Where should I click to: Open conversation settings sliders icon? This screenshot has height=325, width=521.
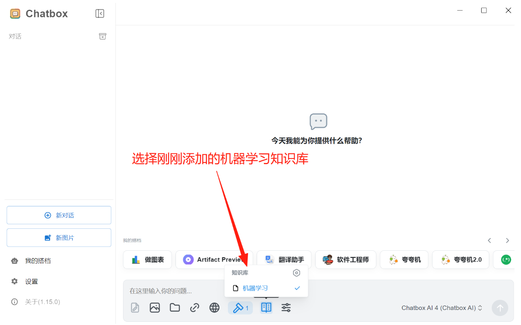(286, 308)
